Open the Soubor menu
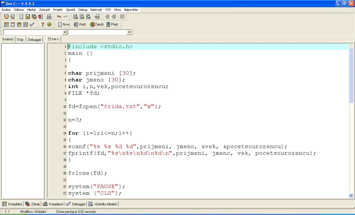Image resolution: width=355 pixels, height=215 pixels. click(6, 10)
